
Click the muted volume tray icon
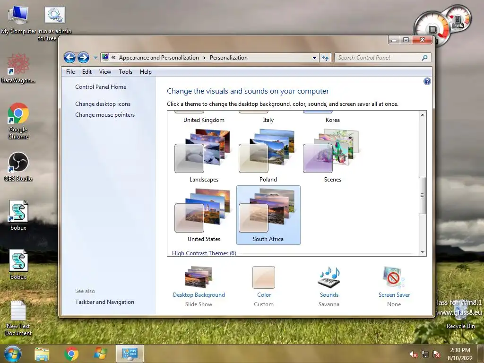click(x=414, y=354)
